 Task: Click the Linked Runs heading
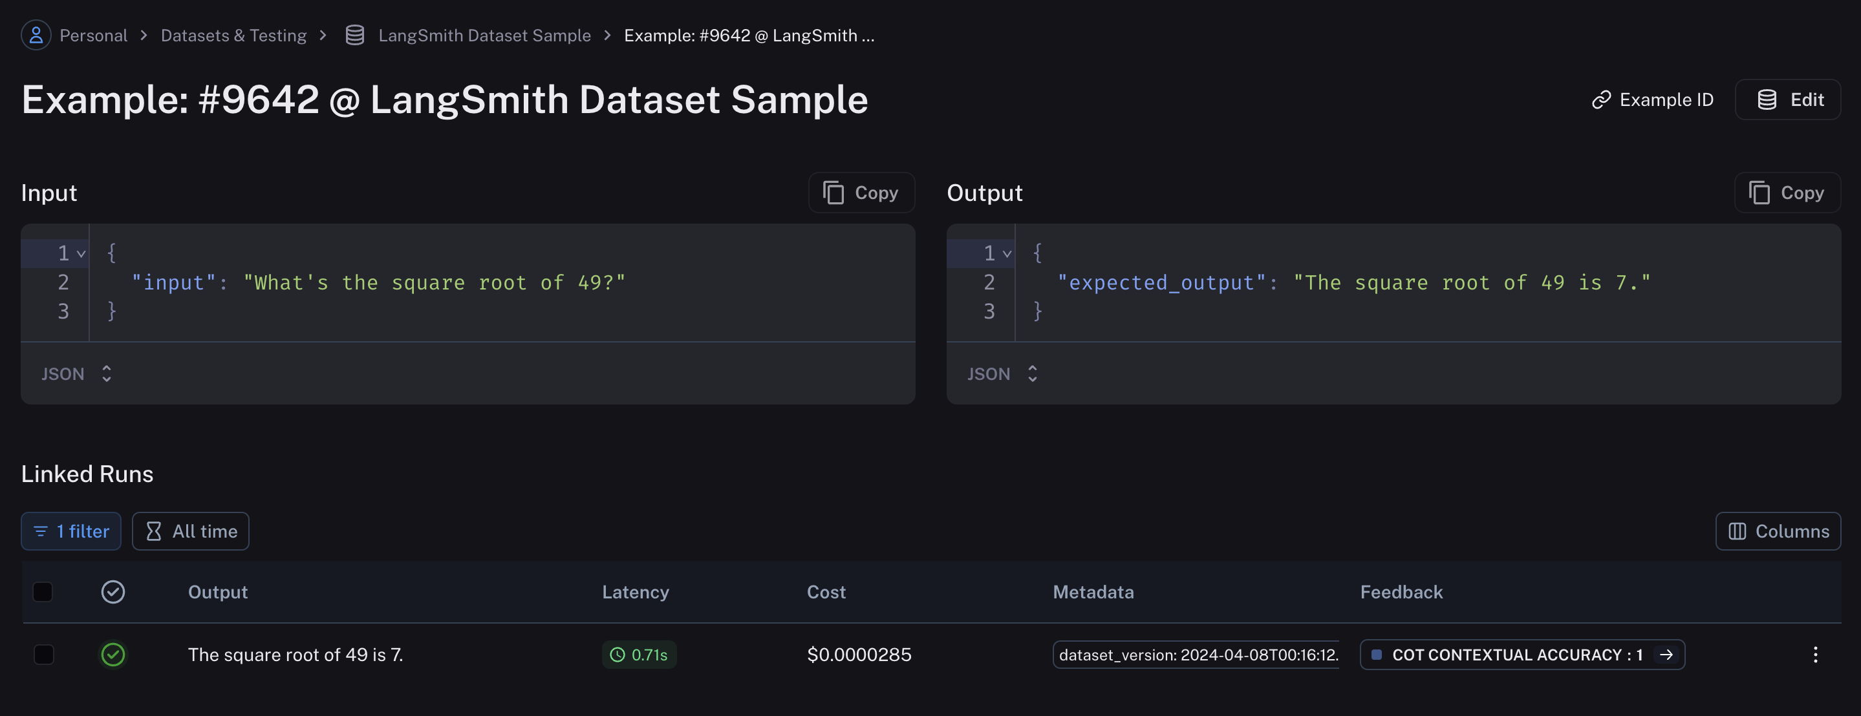(x=87, y=474)
